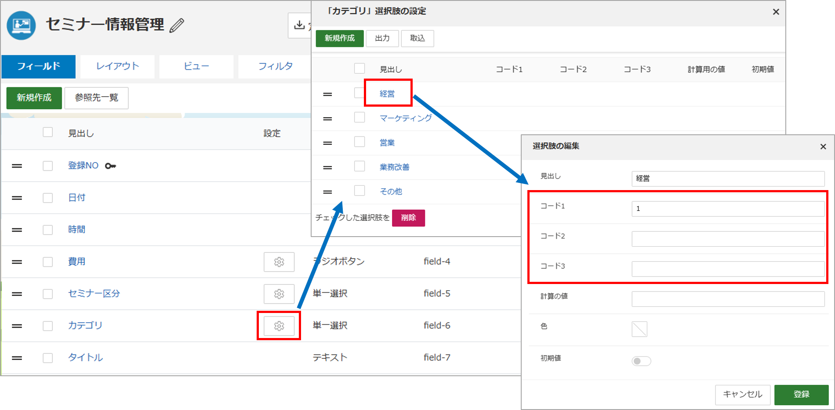Image resolution: width=835 pixels, height=410 pixels.
Task: Open the セミナー区分 field link
Action: coord(94,294)
